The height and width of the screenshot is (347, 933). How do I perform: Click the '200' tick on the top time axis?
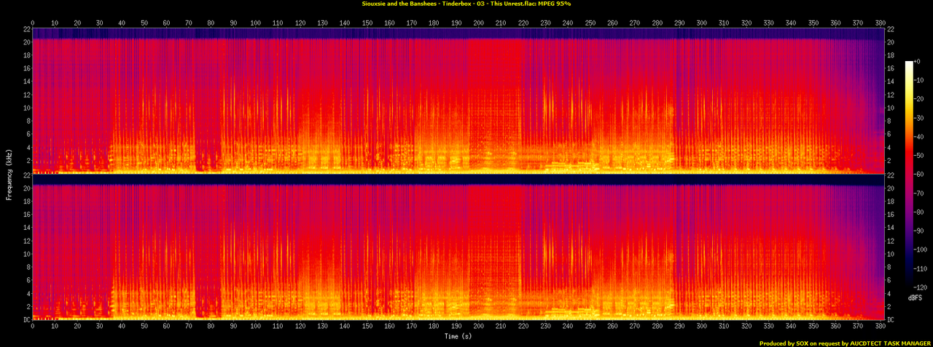tap(479, 23)
